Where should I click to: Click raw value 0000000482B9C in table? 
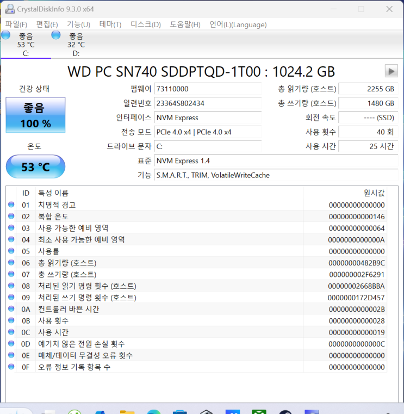(x=357, y=263)
